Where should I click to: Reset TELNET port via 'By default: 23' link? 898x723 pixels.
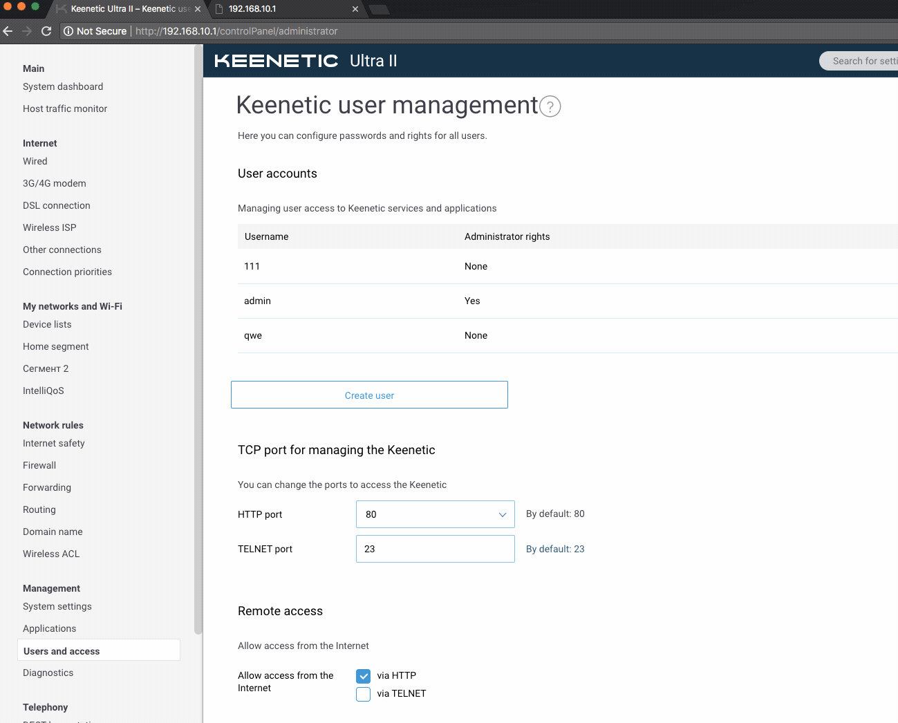click(555, 549)
